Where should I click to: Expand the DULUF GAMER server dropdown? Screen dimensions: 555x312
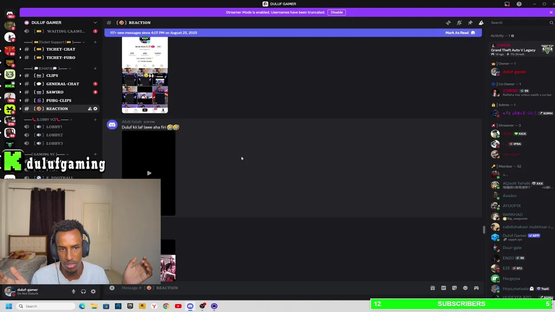click(x=95, y=23)
